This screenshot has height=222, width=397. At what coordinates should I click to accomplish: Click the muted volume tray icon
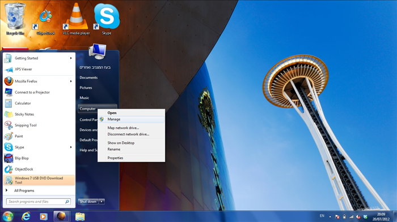click(358, 217)
